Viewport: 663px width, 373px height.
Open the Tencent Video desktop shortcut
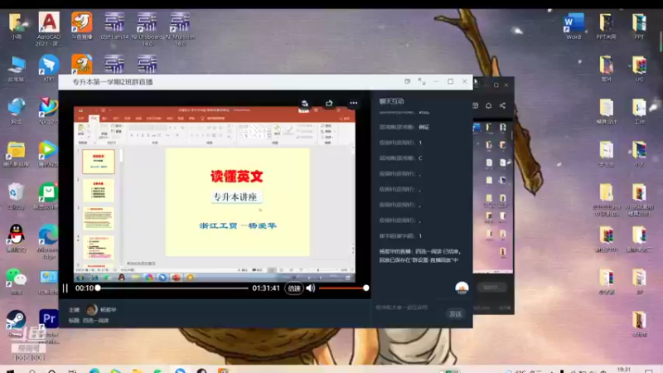[x=48, y=154]
